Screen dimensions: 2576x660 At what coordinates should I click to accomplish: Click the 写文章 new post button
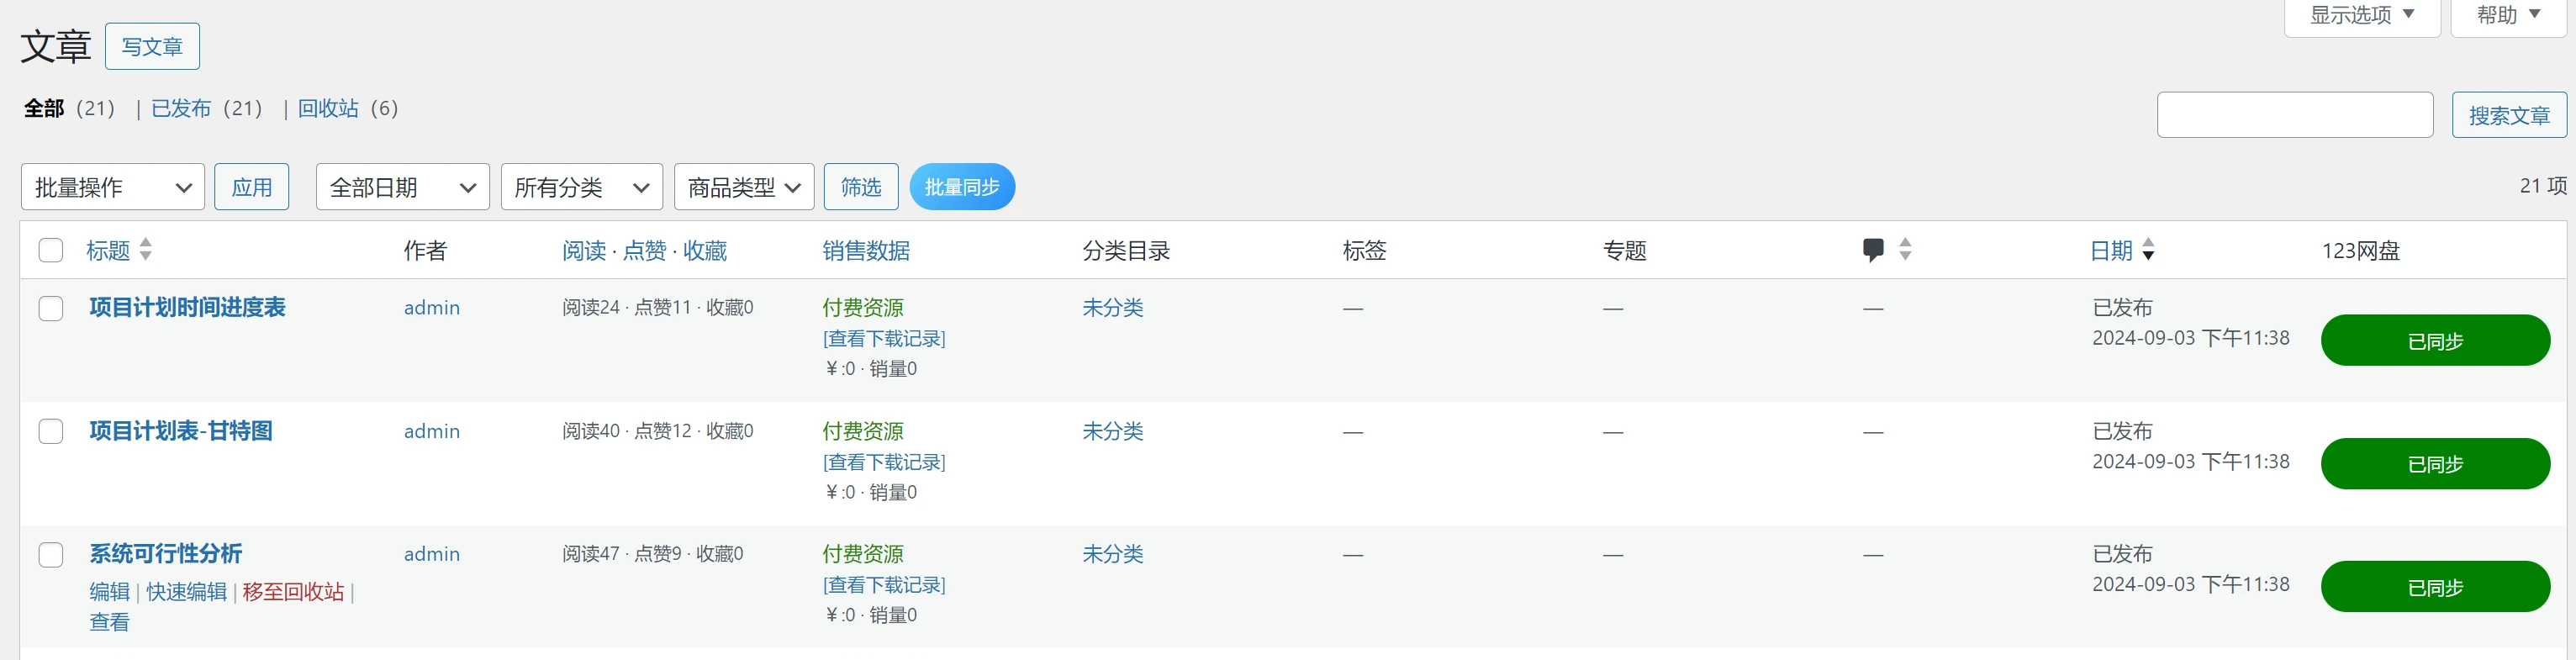point(152,47)
